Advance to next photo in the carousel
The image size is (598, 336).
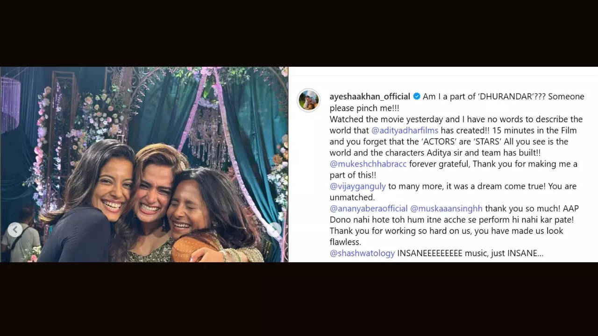pos(274,230)
